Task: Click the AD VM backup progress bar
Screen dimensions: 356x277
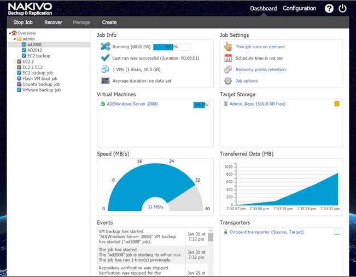Action: tap(202, 105)
